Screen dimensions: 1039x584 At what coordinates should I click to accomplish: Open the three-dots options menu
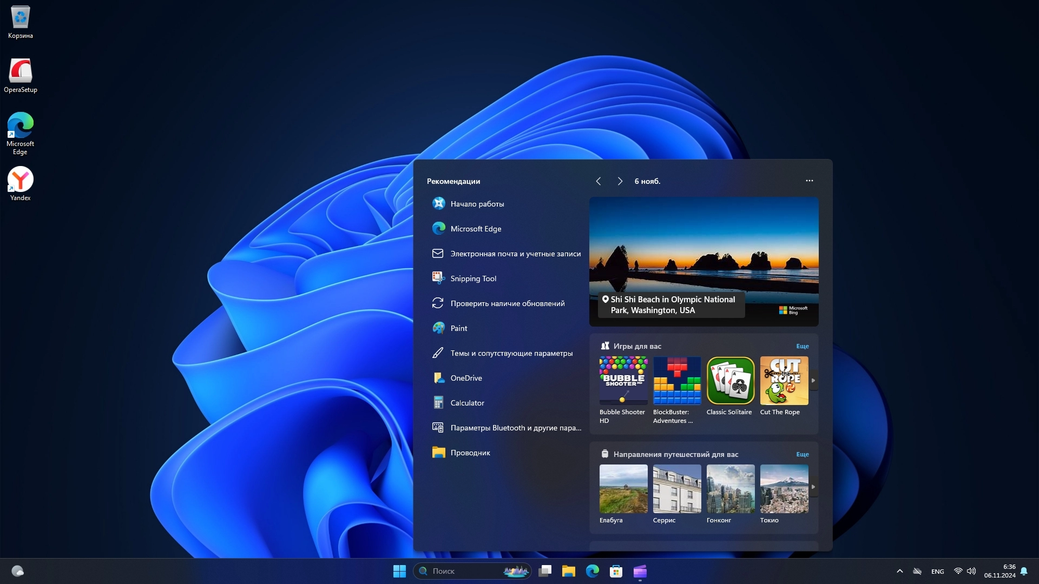809,181
